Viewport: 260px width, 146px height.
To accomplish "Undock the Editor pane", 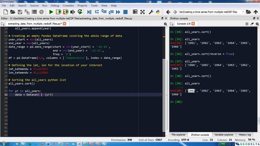I will (x=162, y=18).
